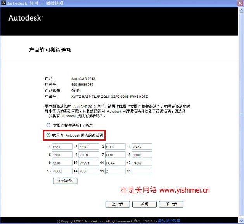Click the scrollbar down arrow
This screenshot has width=244, height=224.
tap(241, 221)
